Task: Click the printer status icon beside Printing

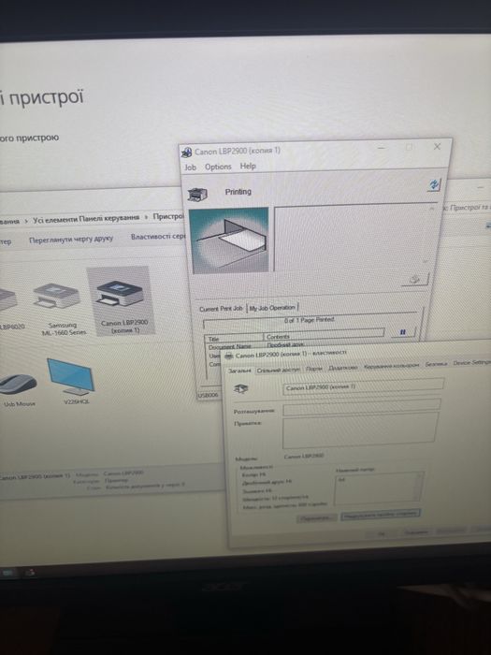Action: click(x=197, y=194)
